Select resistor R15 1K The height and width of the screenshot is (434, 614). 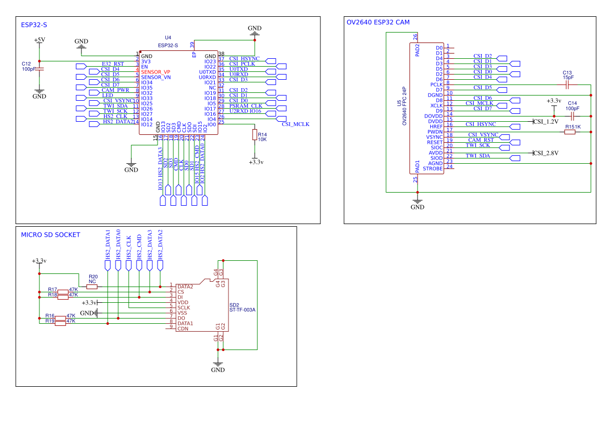tap(569, 132)
